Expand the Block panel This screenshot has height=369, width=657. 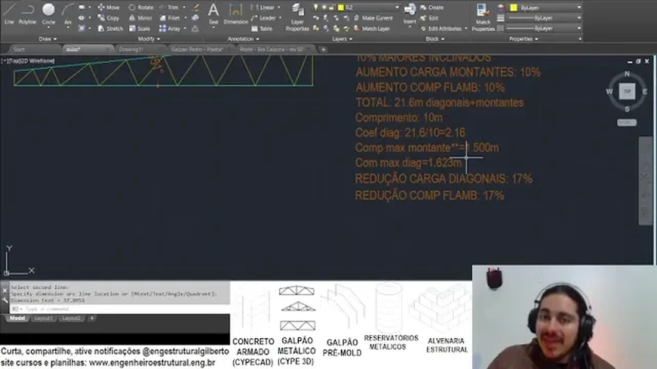434,39
